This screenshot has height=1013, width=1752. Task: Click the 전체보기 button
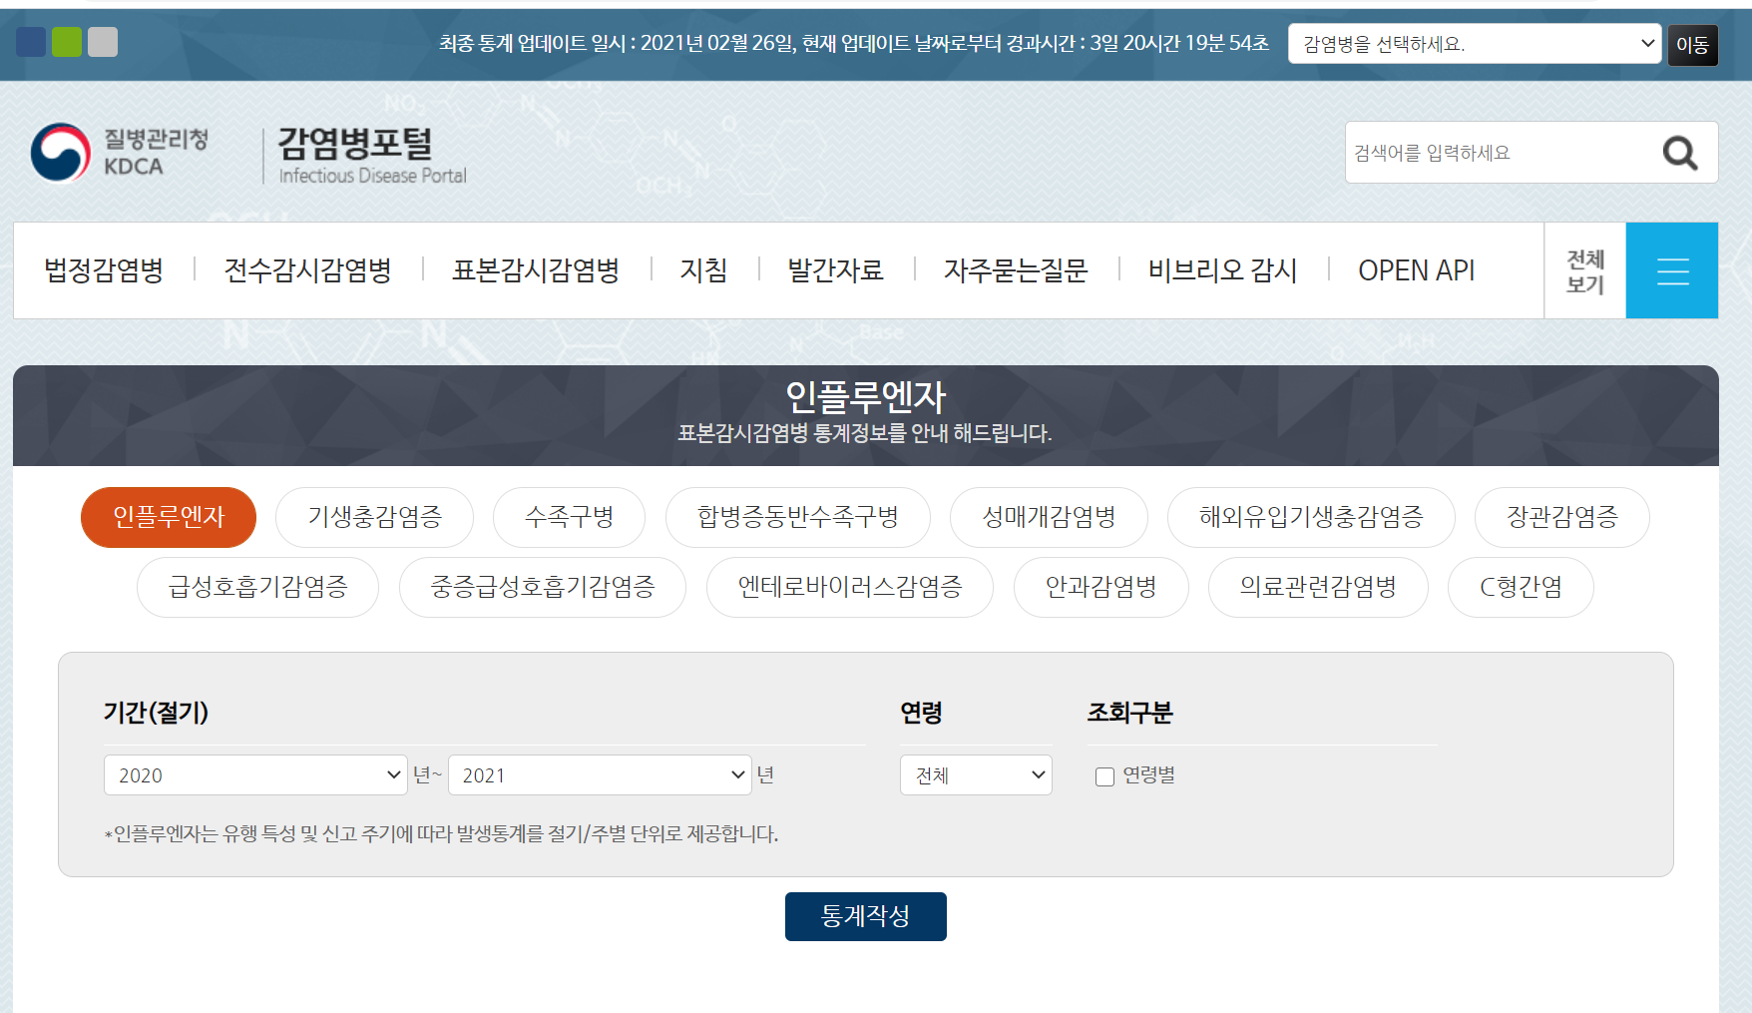click(x=1584, y=270)
